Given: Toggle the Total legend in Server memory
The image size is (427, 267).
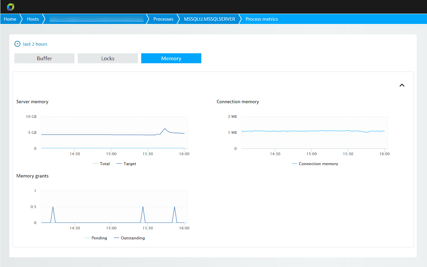Looking at the screenshot, I should click(x=101, y=164).
